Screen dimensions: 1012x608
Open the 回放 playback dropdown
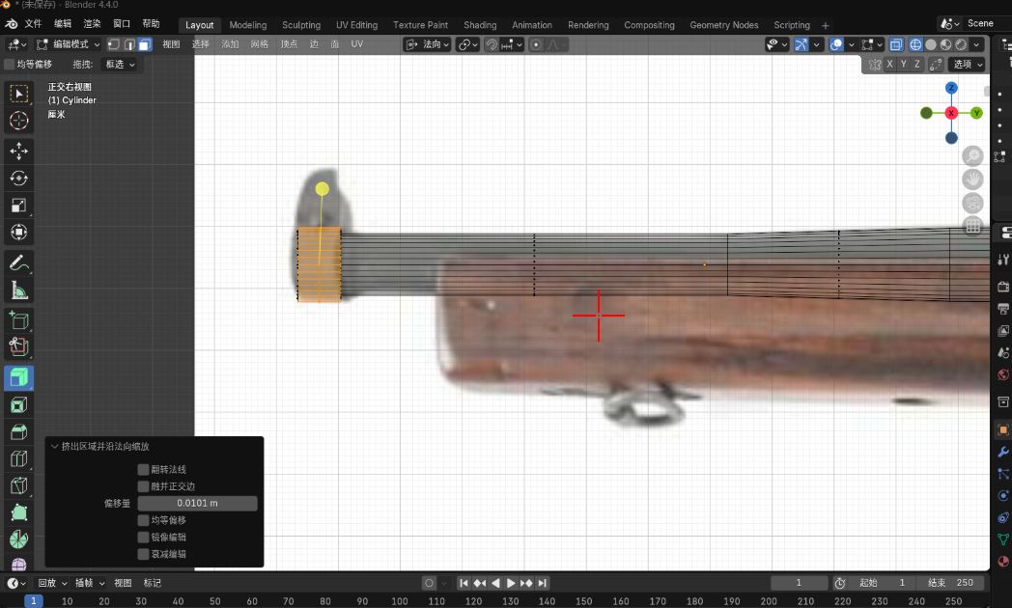click(x=52, y=583)
